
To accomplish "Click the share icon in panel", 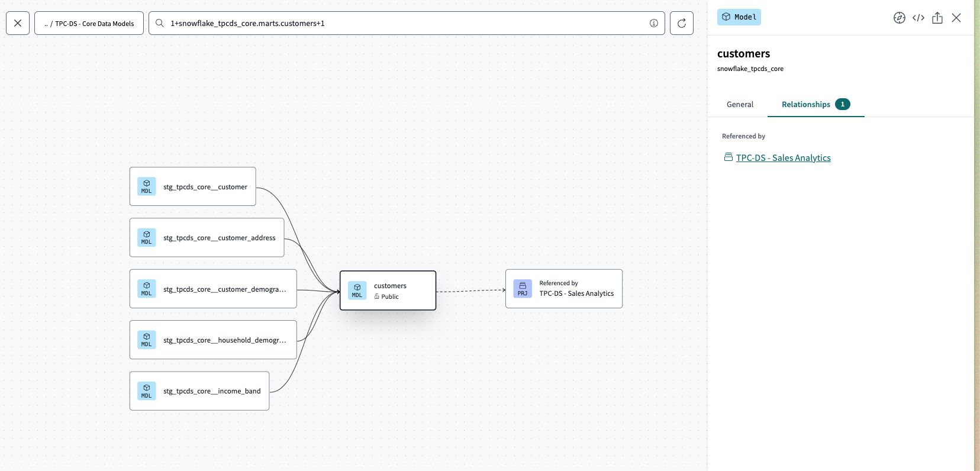I will point(937,18).
